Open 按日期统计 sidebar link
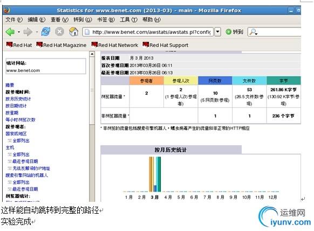This screenshot has width=314, height=231. point(16,106)
